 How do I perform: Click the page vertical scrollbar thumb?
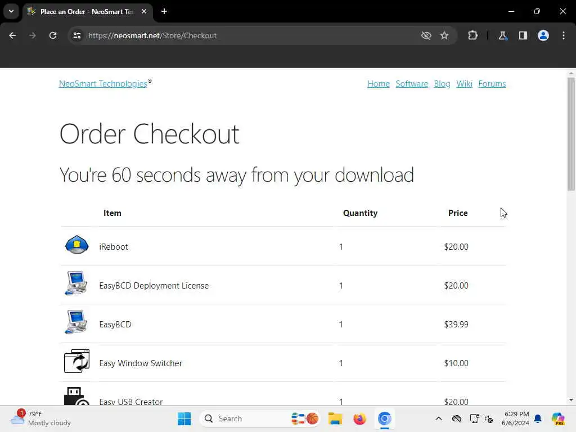pyautogui.click(x=571, y=134)
